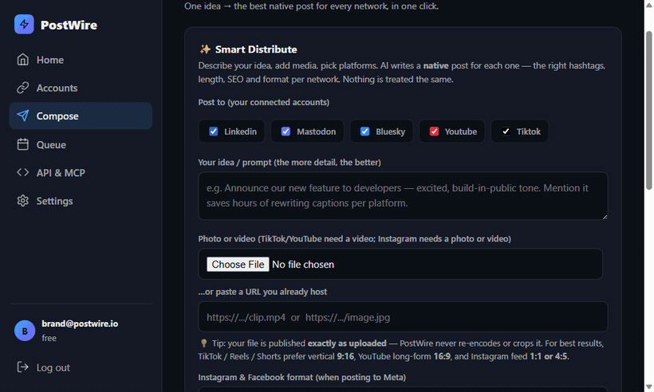Click the 'No file chosen' text
Image resolution: width=654 pixels, height=392 pixels.
(x=303, y=265)
